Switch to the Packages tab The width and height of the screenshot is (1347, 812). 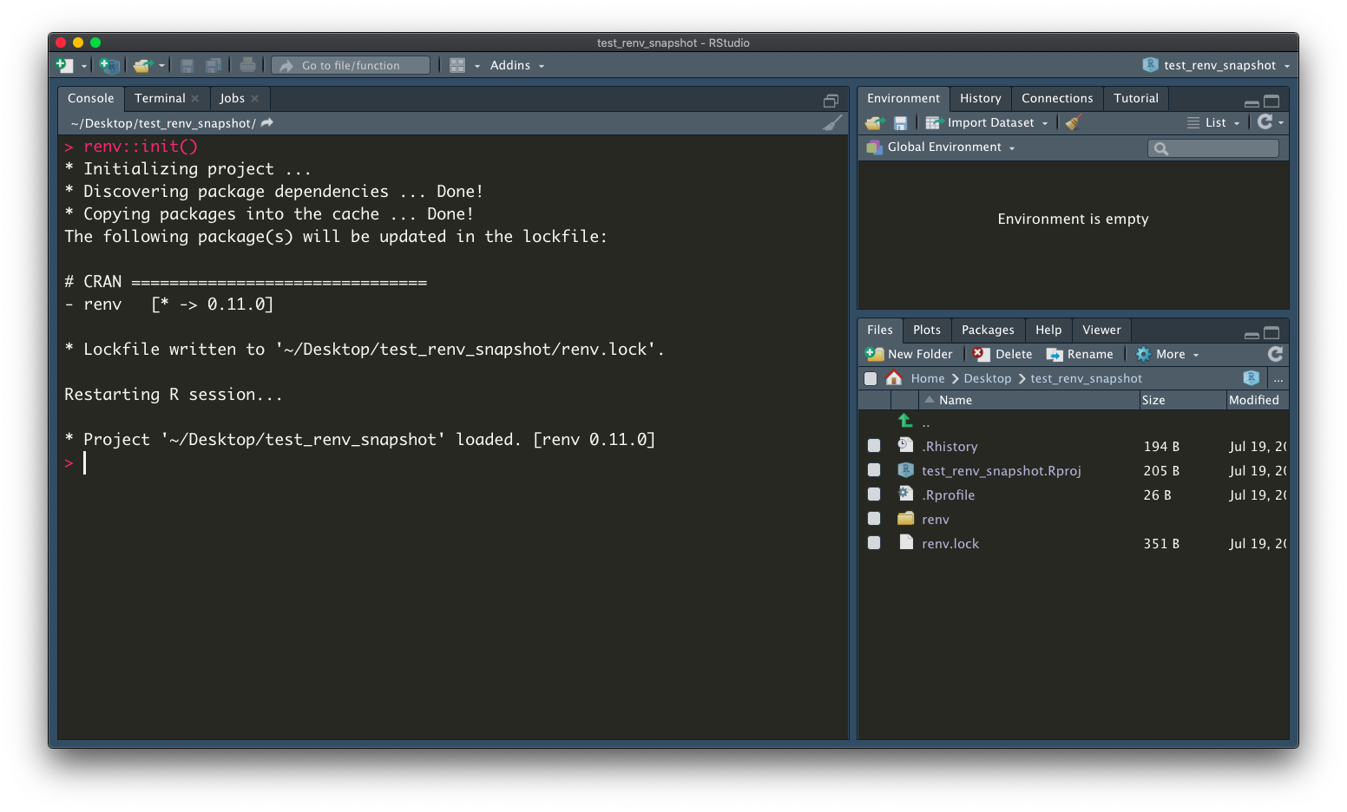point(988,330)
